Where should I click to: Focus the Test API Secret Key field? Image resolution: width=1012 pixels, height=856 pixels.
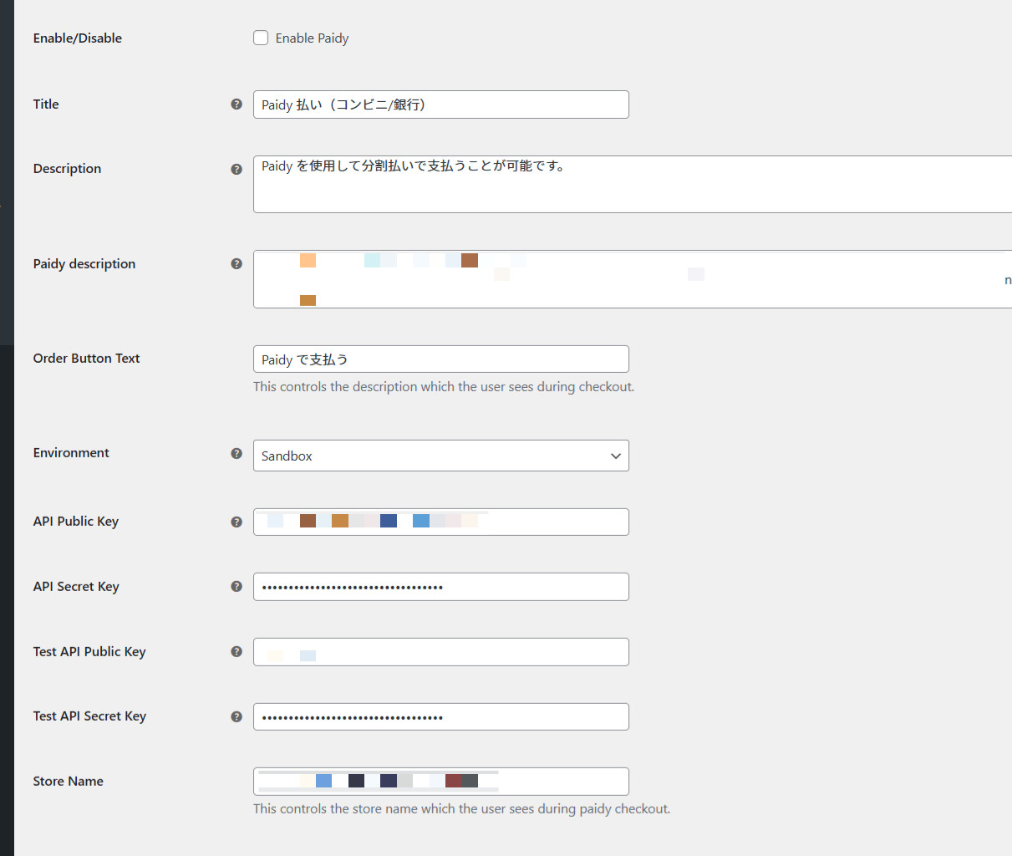[x=441, y=716]
